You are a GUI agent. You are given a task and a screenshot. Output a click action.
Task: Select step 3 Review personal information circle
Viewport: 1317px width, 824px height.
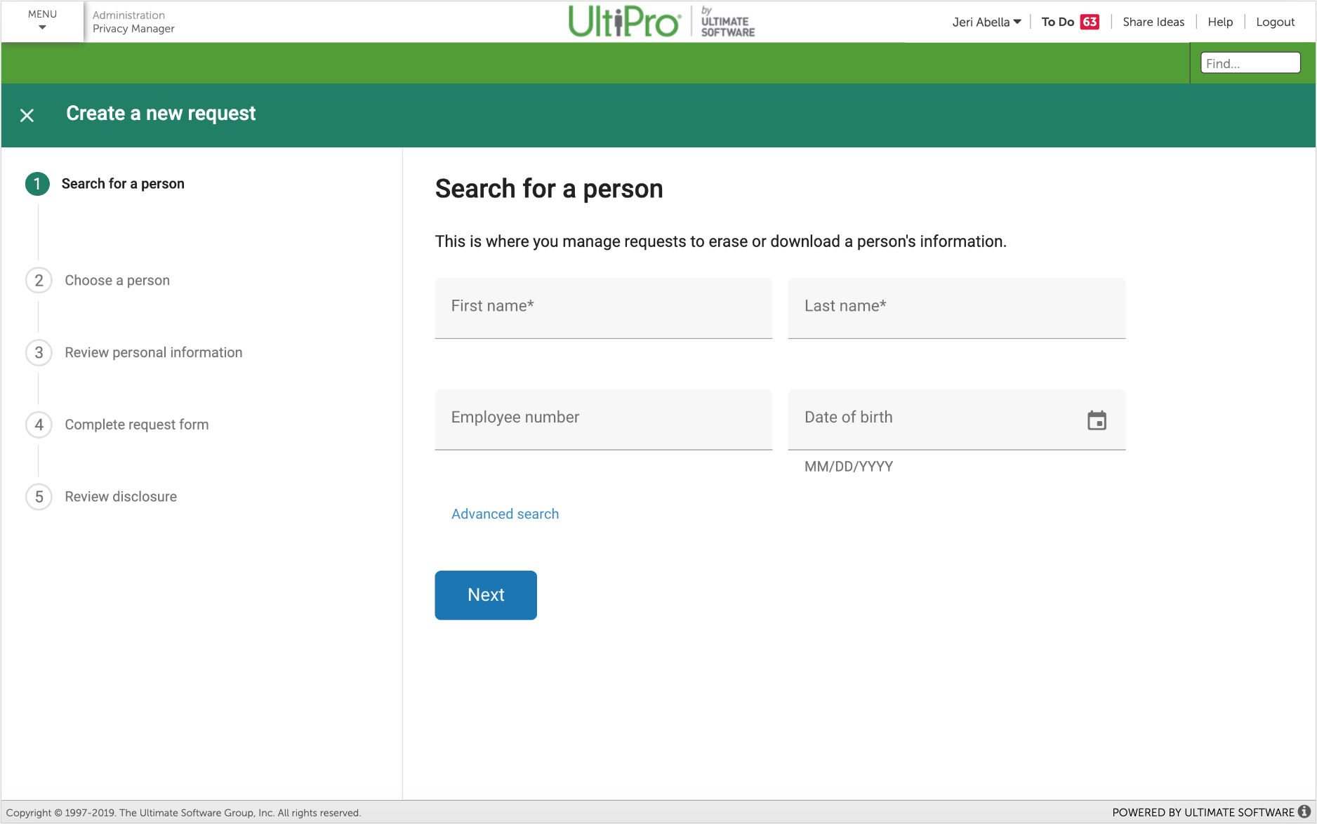pos(39,352)
